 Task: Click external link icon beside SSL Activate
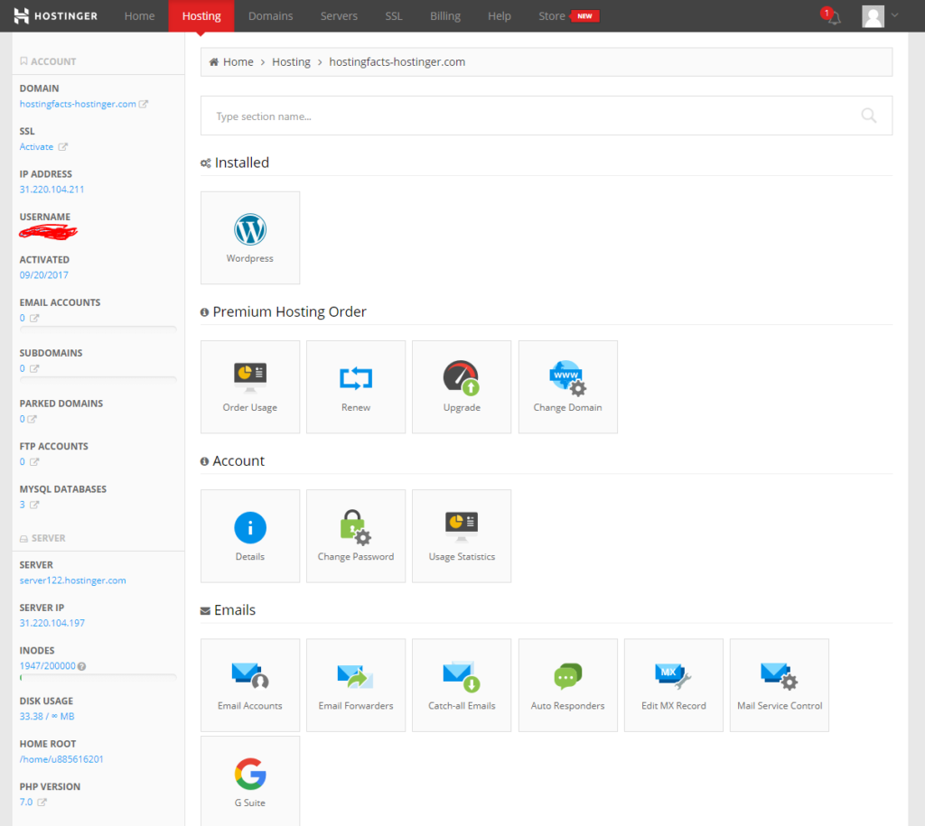point(62,147)
